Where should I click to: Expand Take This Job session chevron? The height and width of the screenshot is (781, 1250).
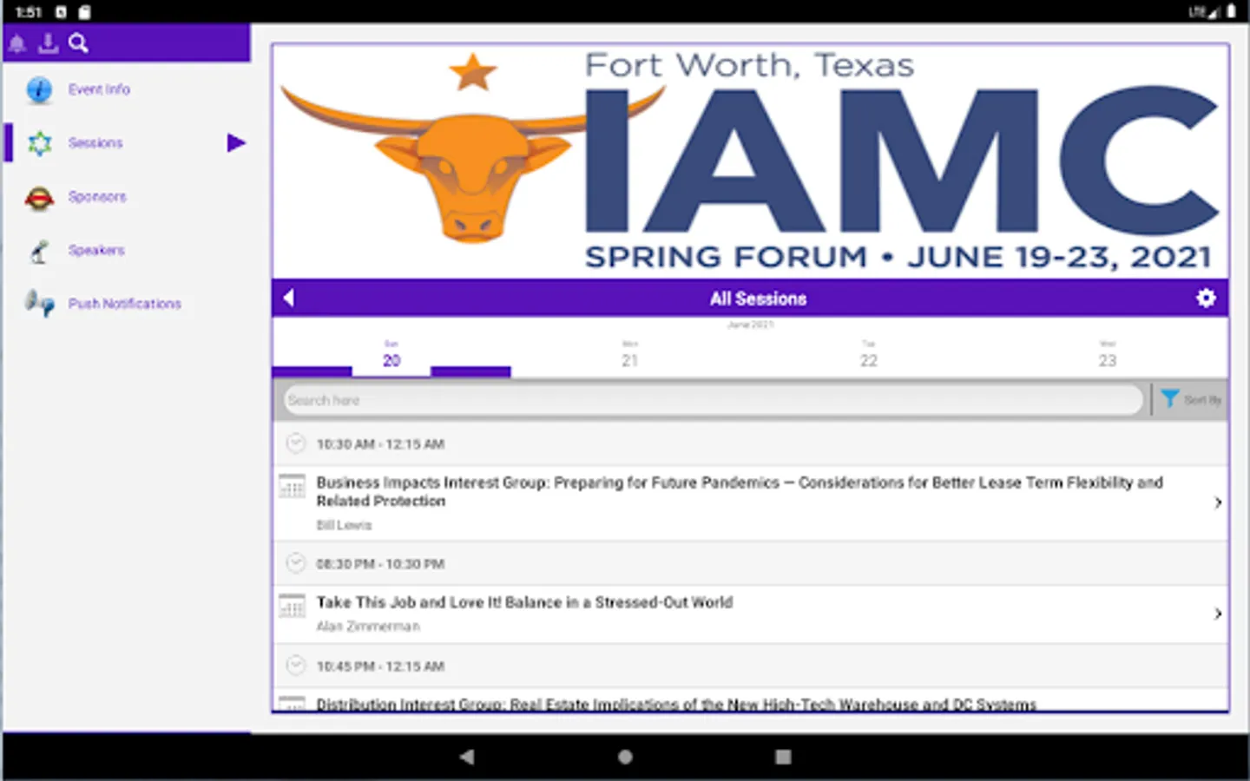pyautogui.click(x=1217, y=614)
